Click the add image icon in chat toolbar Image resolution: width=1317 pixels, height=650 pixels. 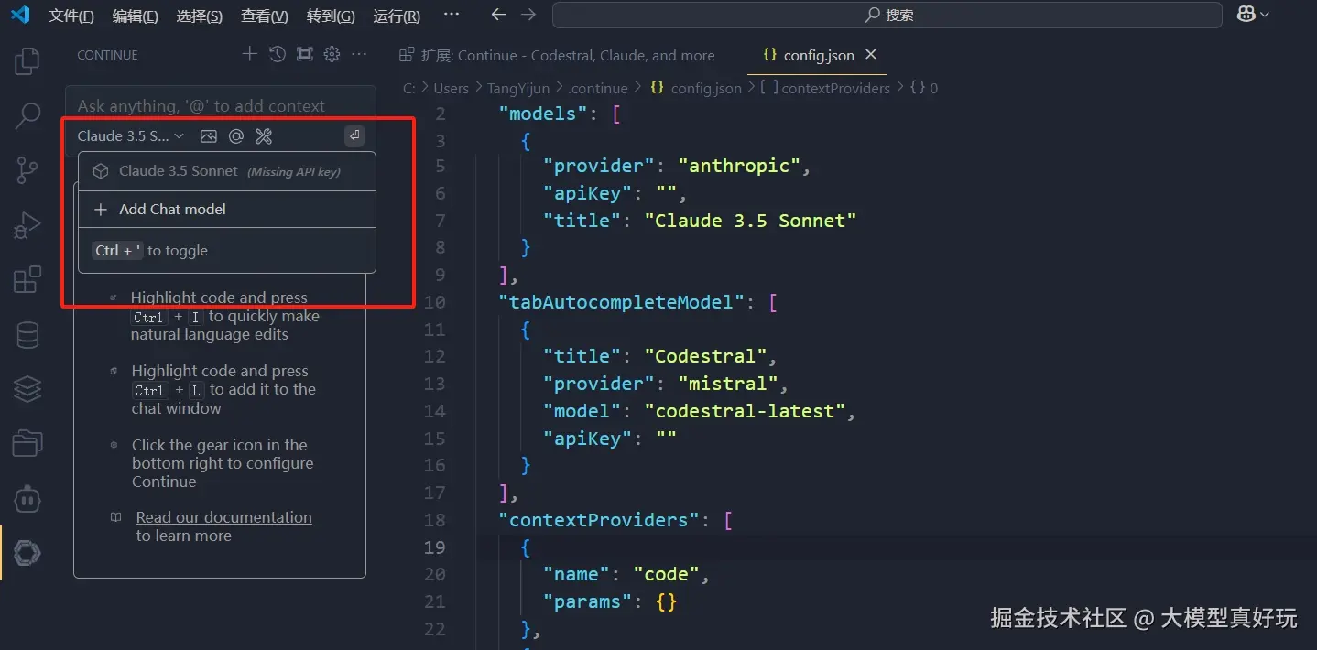pyautogui.click(x=209, y=136)
